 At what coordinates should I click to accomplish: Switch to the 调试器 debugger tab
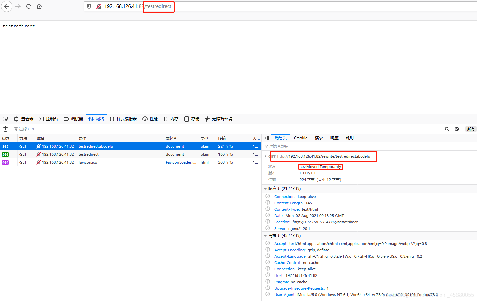pyautogui.click(x=73, y=119)
